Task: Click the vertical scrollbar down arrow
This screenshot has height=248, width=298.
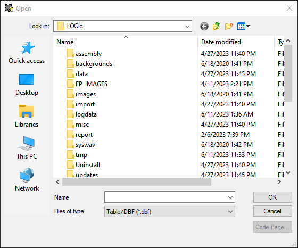Action: click(x=288, y=173)
